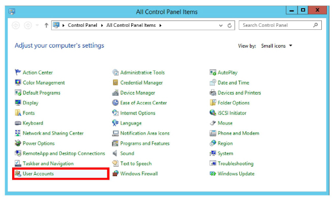Image resolution: width=334 pixels, height=201 pixels.
Task: Click the address bar Control Panel icon
Action: pyautogui.click(x=56, y=25)
